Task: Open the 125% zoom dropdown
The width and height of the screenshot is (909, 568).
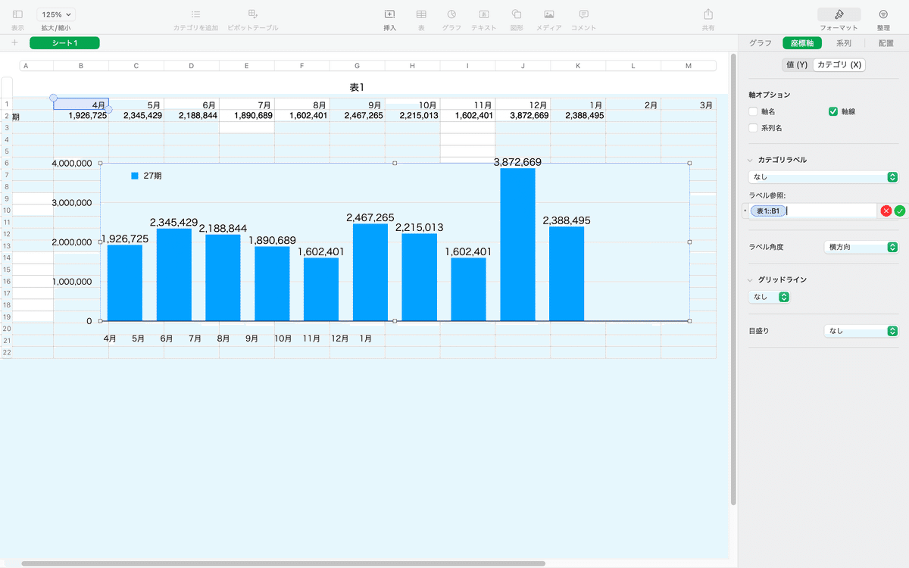Action: 57,14
